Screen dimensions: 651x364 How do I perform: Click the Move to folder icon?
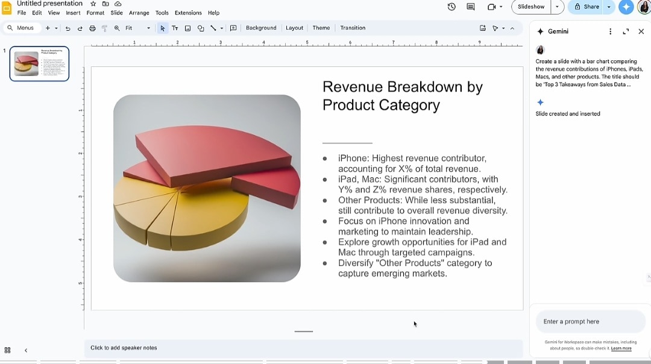point(105,4)
